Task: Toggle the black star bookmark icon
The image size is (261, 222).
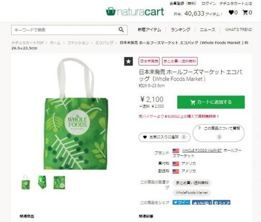Action: (128, 62)
